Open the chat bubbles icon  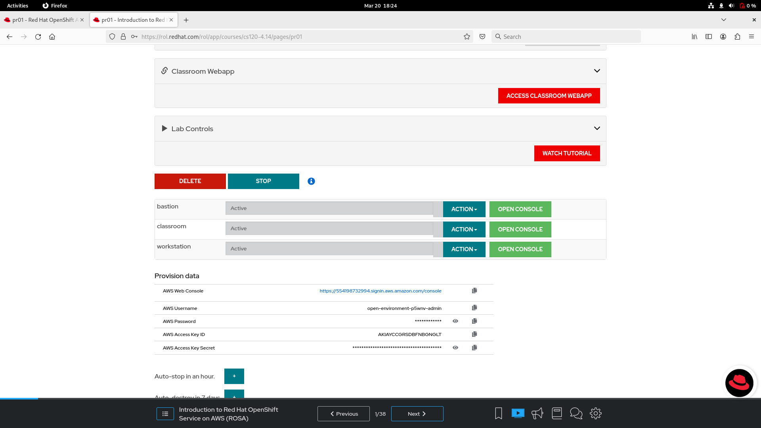(576, 413)
